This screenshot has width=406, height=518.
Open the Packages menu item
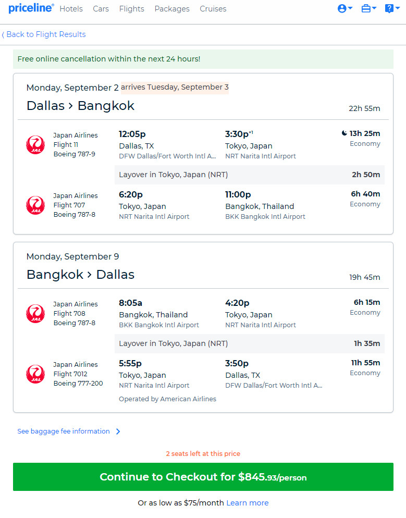pos(172,9)
